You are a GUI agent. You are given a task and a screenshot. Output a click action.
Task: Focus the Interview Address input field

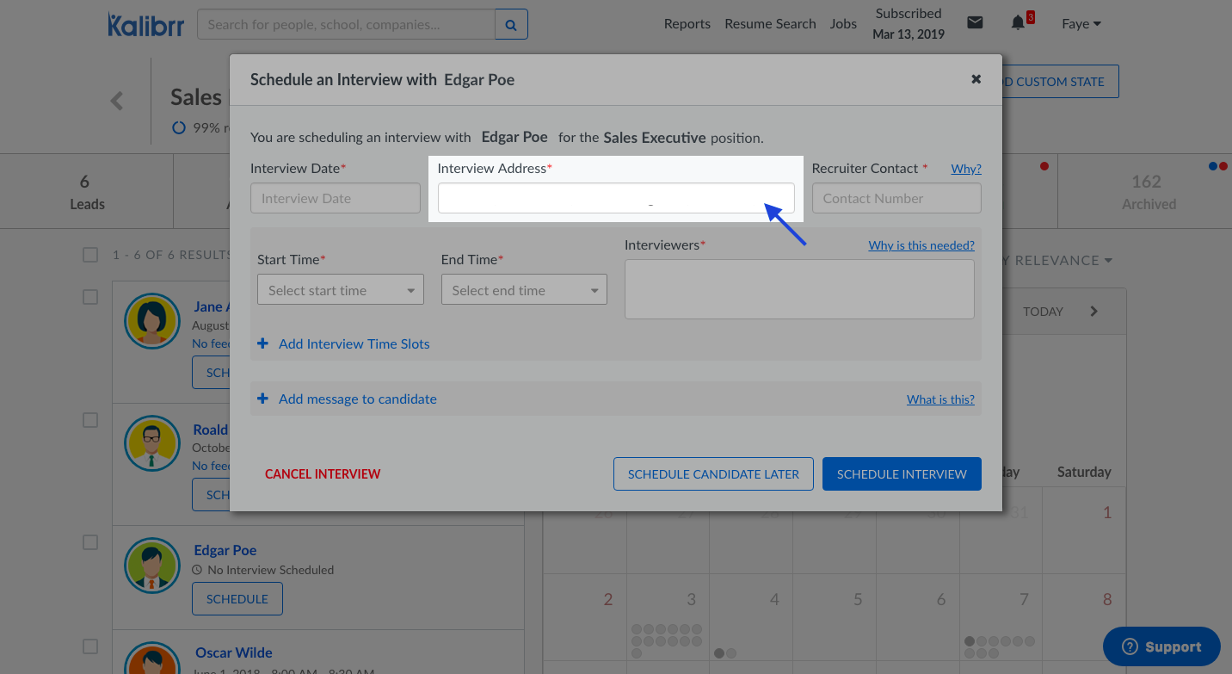tap(615, 198)
